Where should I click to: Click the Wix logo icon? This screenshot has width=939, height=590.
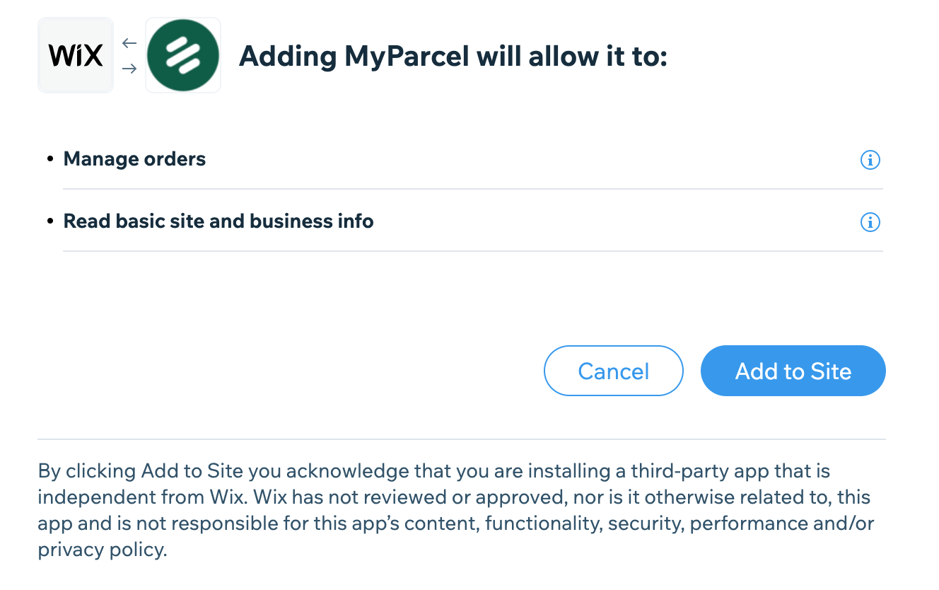click(75, 54)
